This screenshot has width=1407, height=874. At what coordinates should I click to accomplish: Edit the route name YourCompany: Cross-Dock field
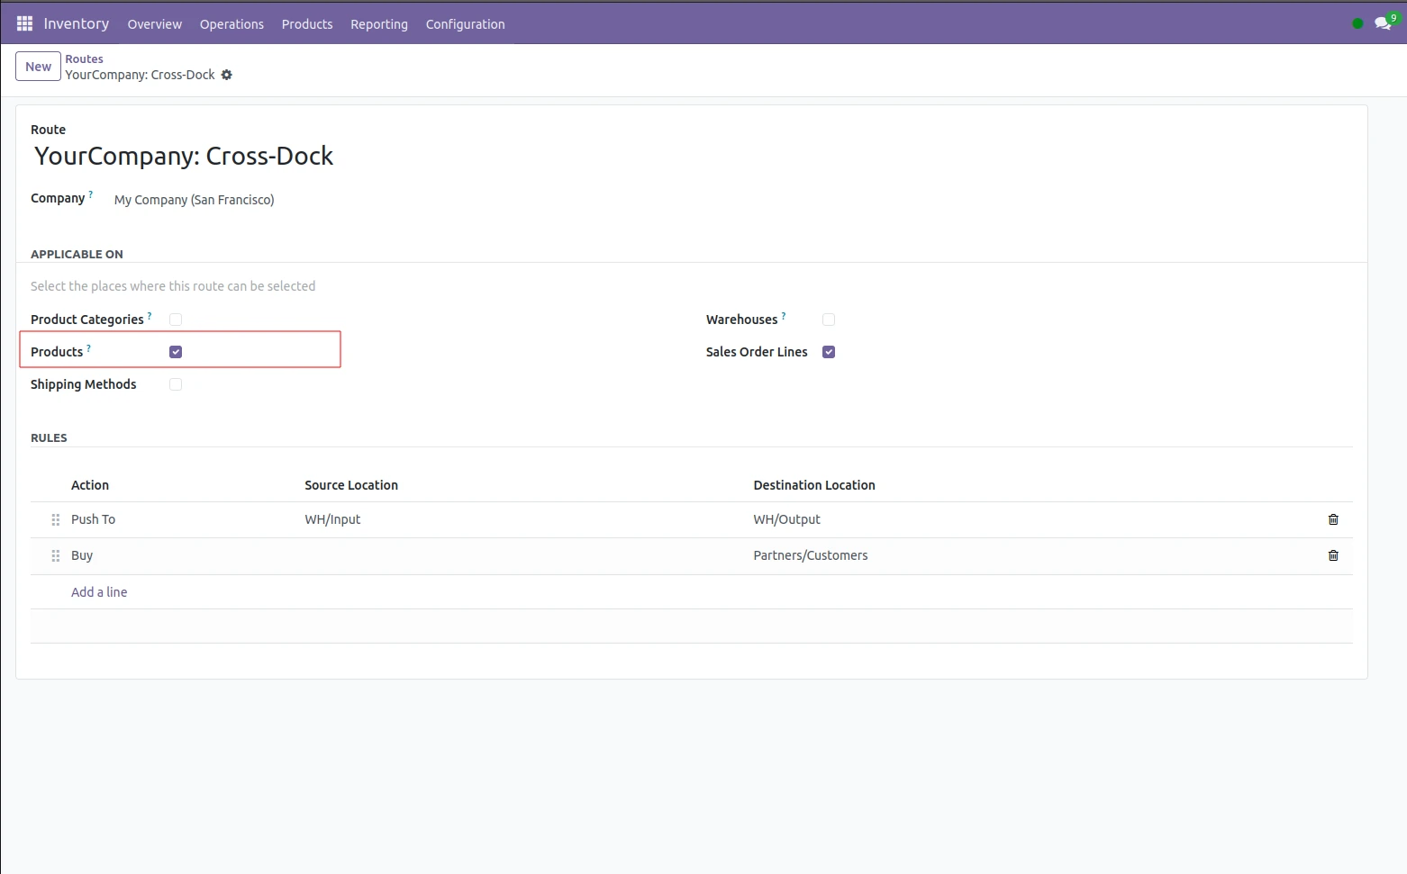click(184, 157)
